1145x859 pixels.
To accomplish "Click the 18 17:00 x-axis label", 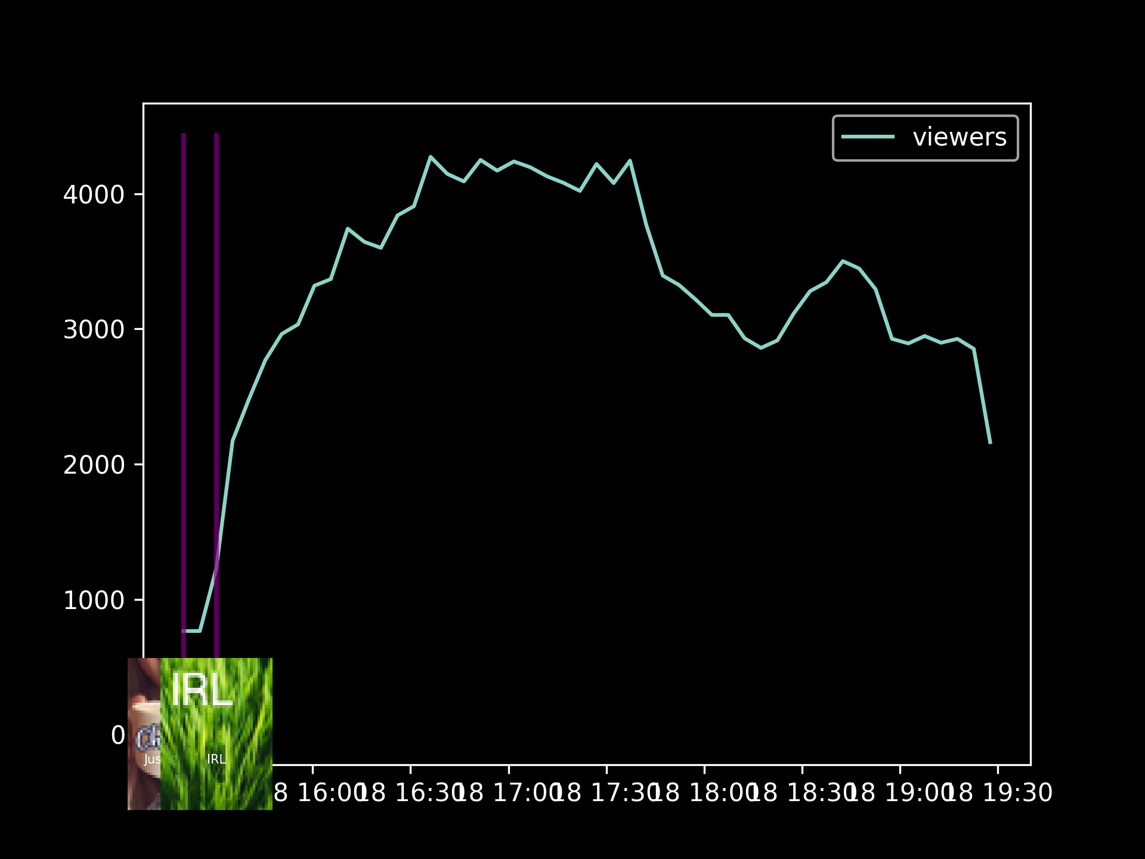I will [x=510, y=793].
